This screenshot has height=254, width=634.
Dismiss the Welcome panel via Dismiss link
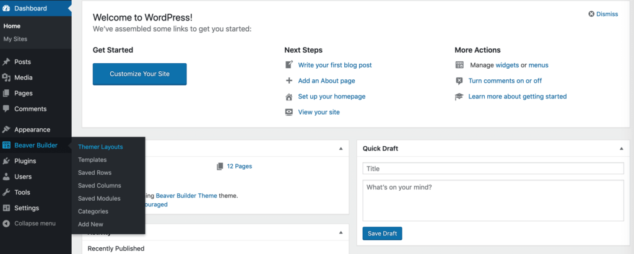tap(607, 14)
